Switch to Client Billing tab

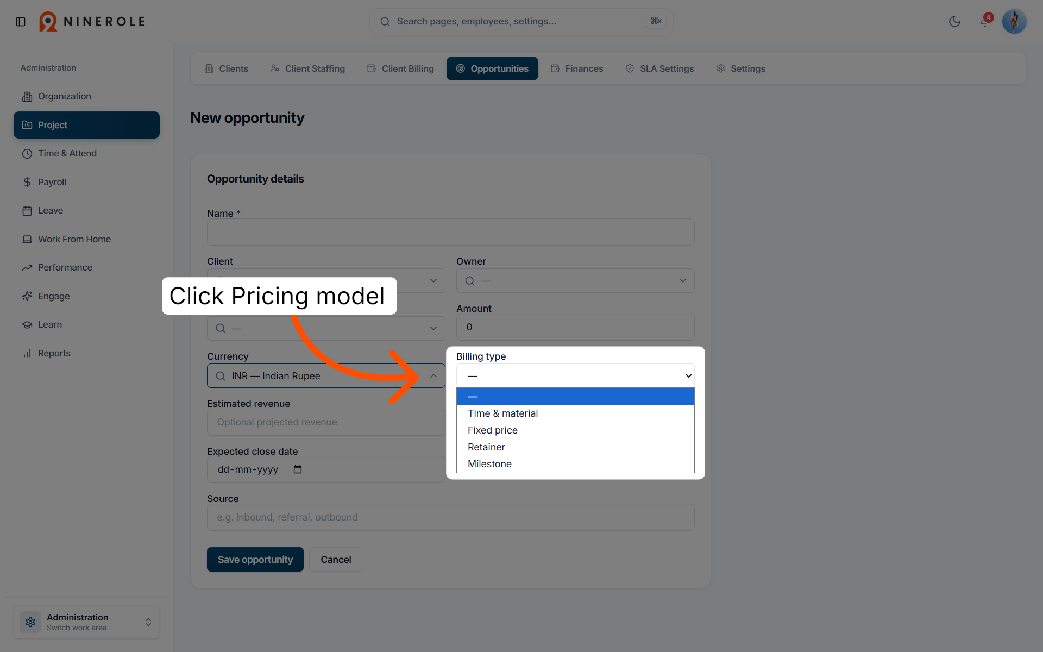[x=400, y=68]
